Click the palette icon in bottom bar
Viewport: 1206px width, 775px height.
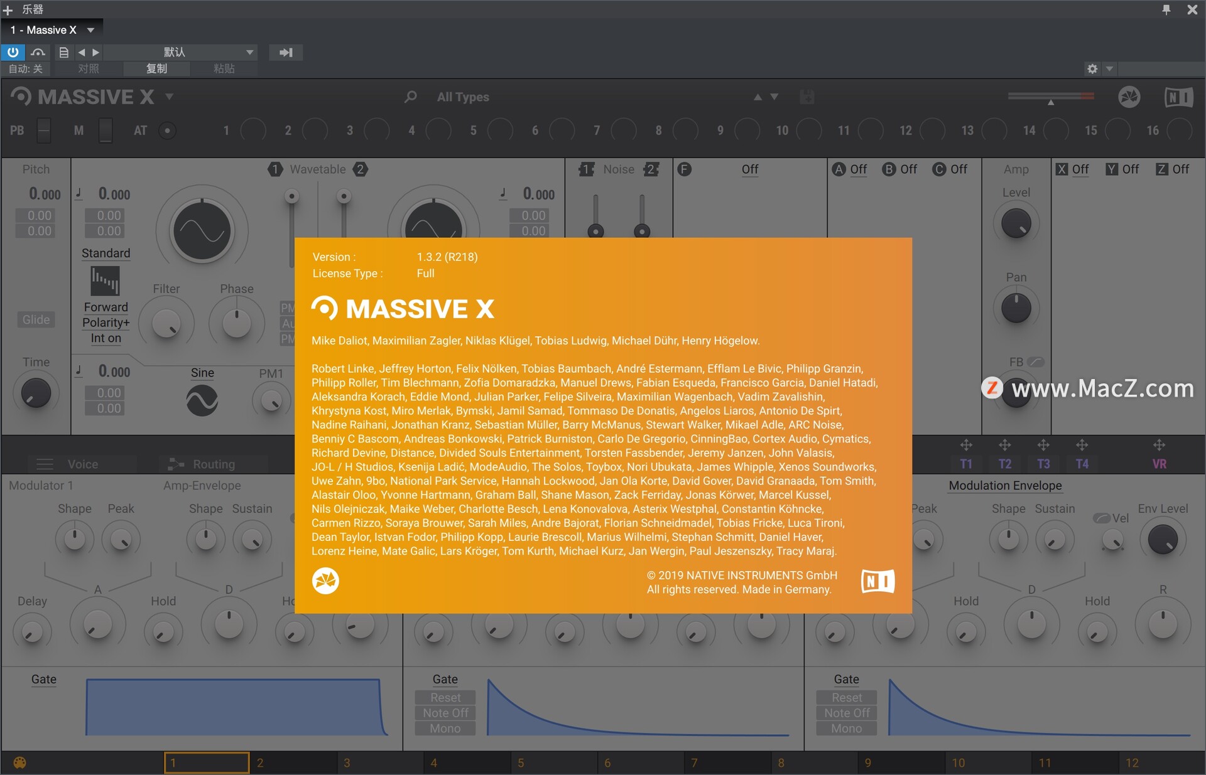20,763
